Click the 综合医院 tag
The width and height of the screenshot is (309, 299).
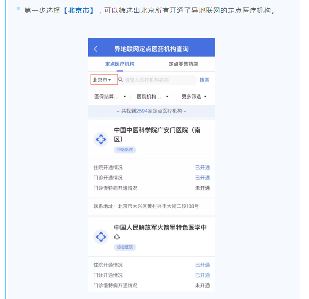(x=125, y=247)
